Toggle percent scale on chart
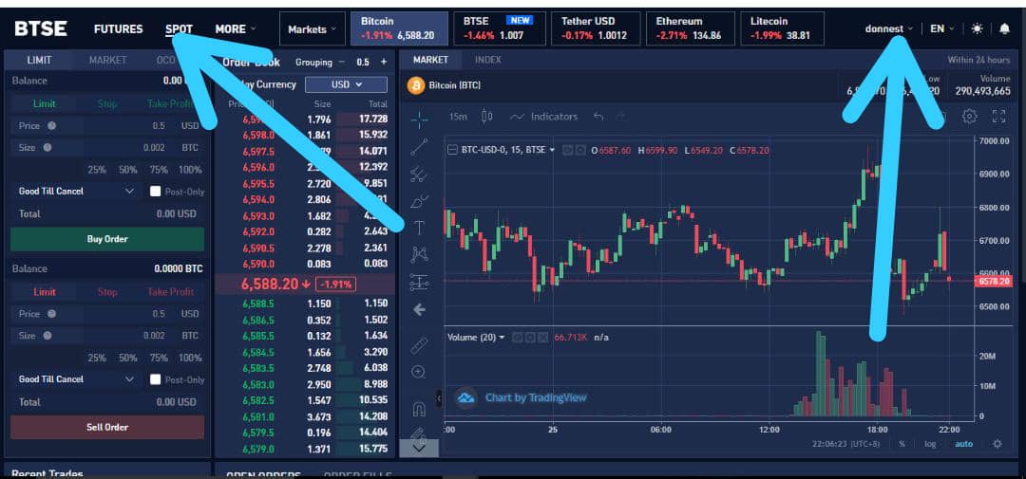Image resolution: width=1026 pixels, height=479 pixels. 902,444
